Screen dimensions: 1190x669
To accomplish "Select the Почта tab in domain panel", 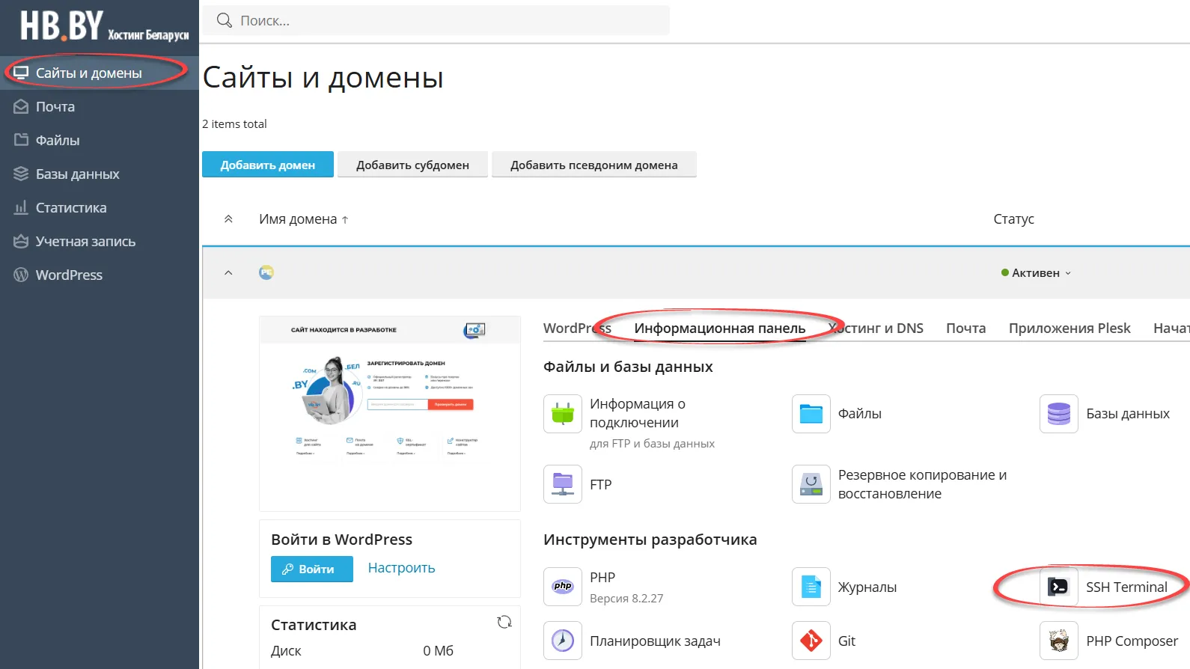I will click(x=965, y=329).
